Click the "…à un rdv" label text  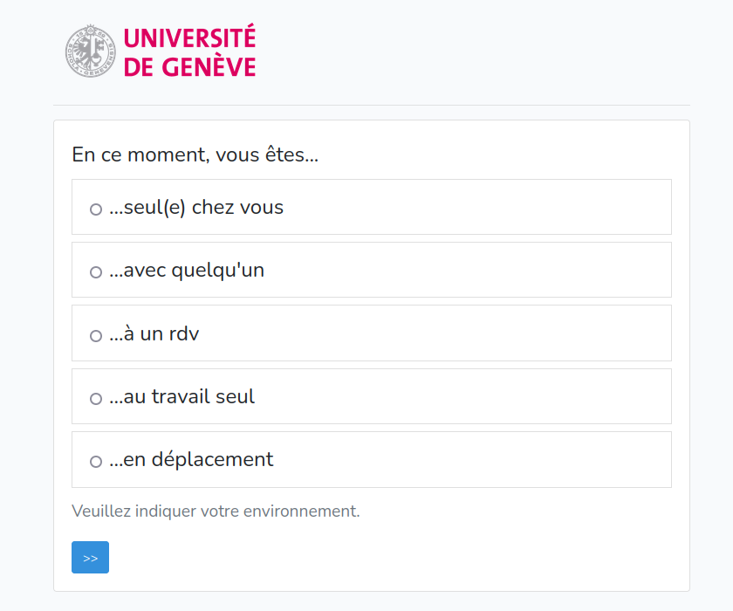[x=154, y=333]
